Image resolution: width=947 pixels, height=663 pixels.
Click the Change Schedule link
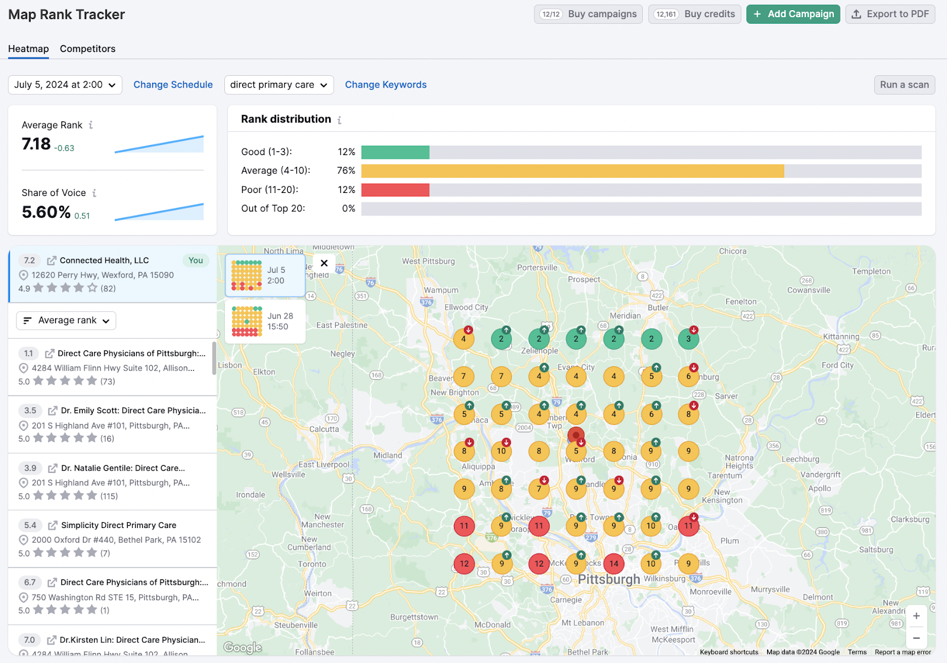pyautogui.click(x=173, y=85)
